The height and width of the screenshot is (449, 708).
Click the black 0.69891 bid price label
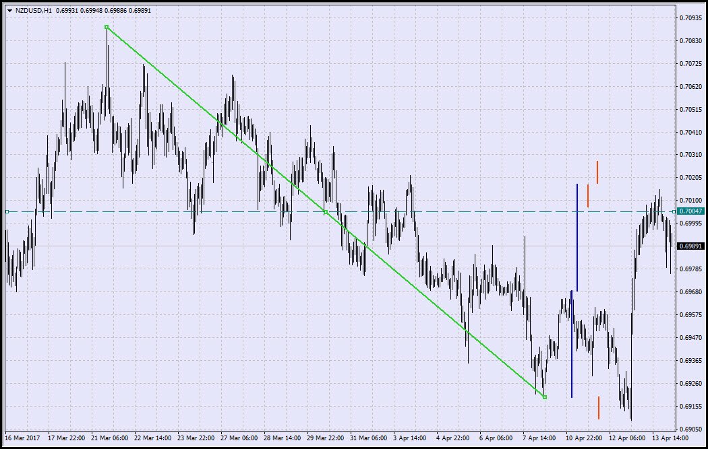(x=690, y=247)
